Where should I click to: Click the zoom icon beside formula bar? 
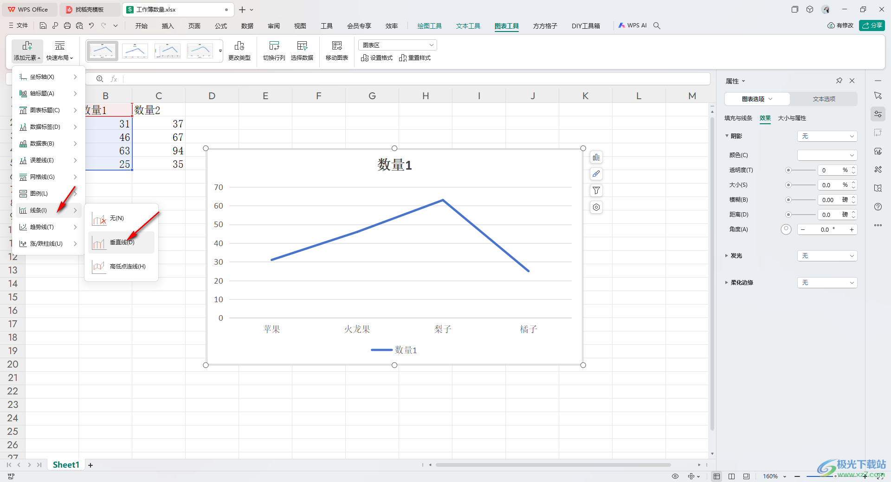(x=100, y=79)
